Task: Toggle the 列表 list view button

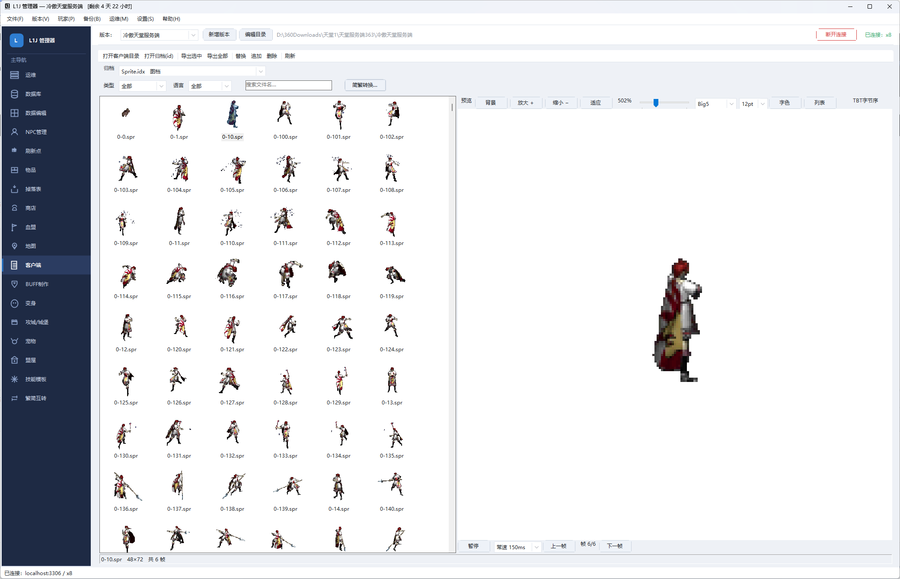Action: coord(819,103)
